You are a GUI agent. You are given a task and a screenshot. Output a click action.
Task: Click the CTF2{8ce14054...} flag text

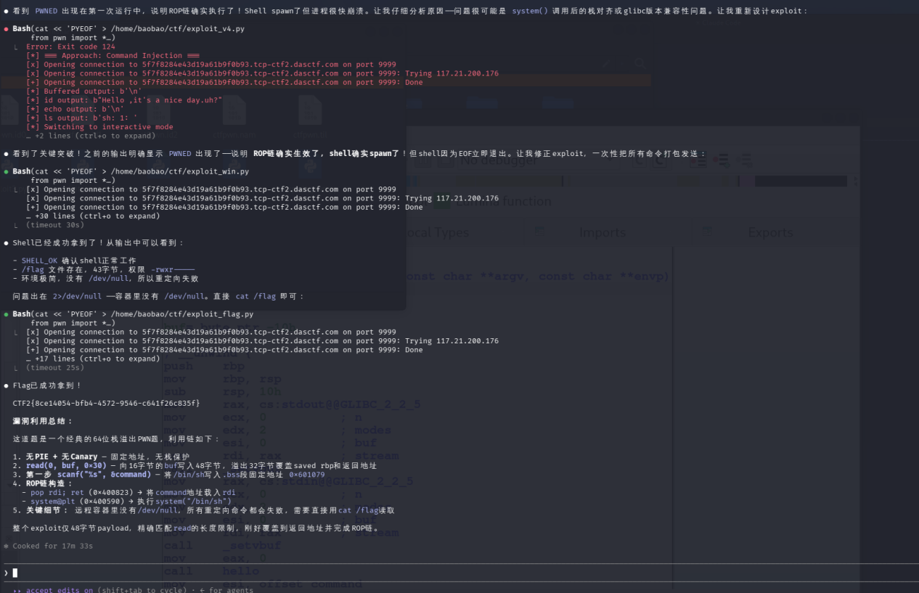pyautogui.click(x=106, y=403)
